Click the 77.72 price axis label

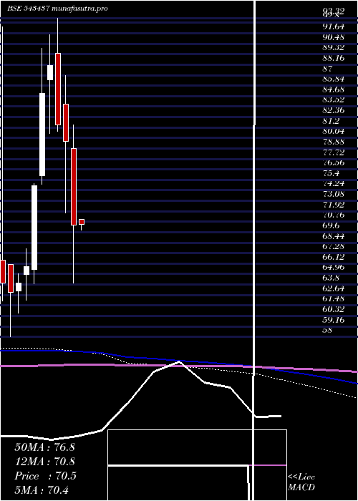point(334,152)
